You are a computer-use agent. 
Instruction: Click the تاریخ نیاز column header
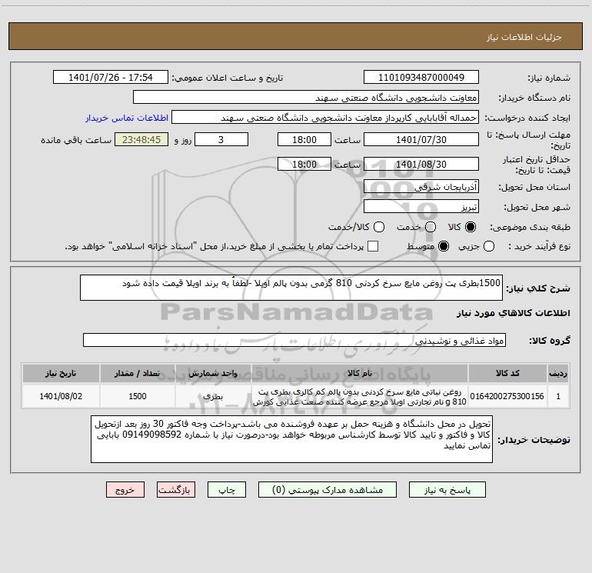(61, 373)
